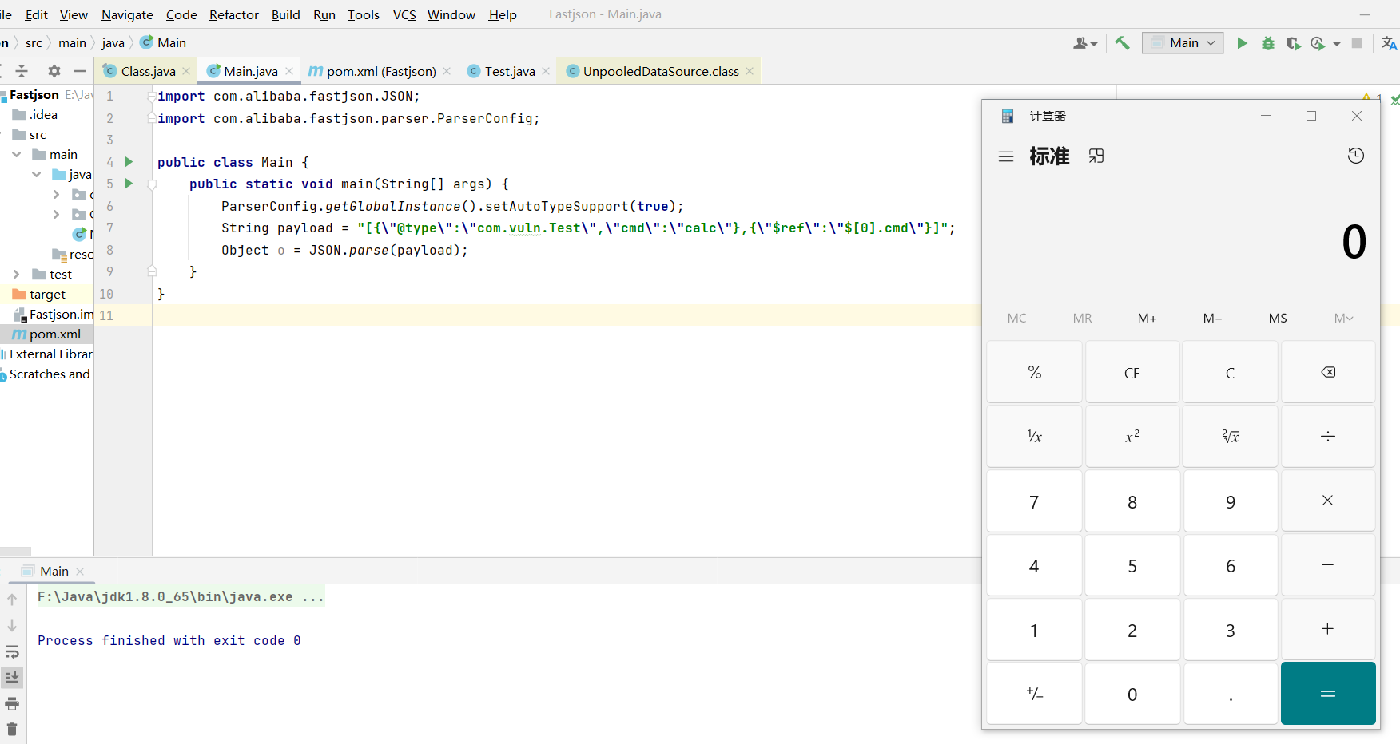Open the calculator history panel
The height and width of the screenshot is (744, 1400).
1356,156
